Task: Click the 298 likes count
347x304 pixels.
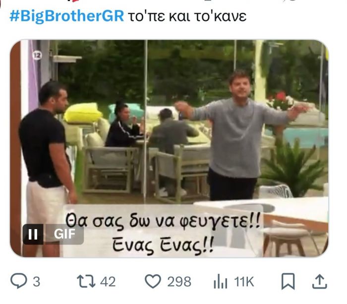Action: click(179, 282)
